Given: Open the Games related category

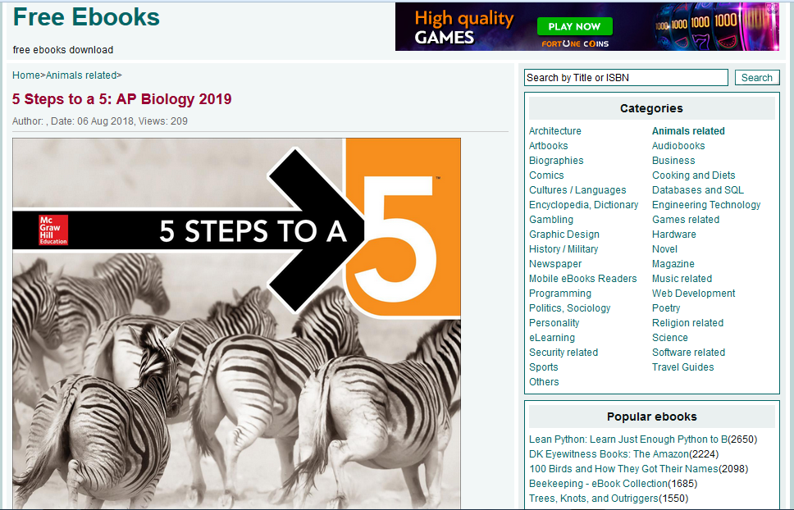Looking at the screenshot, I should (x=686, y=219).
